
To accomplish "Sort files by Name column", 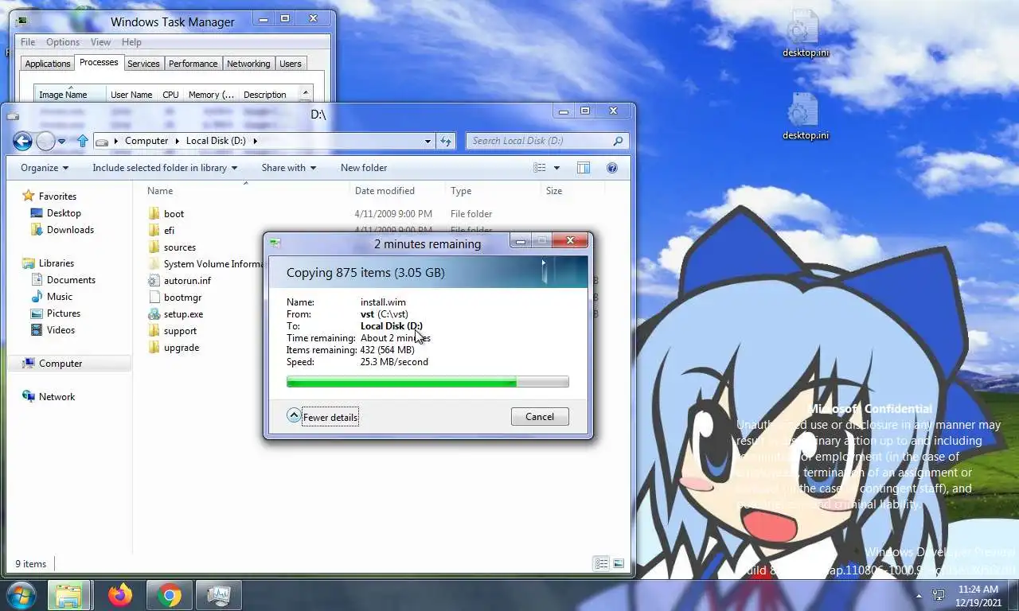I will pos(247,191).
